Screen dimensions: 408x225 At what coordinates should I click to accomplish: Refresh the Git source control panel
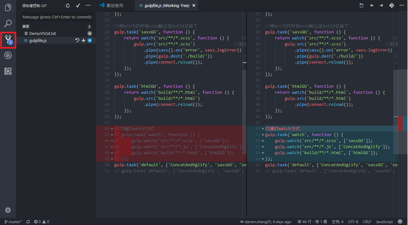(67, 6)
